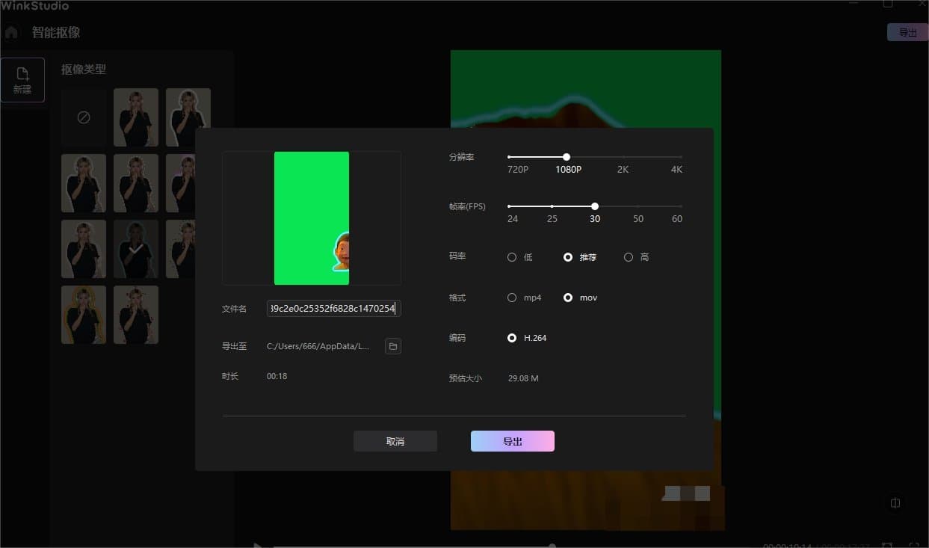Open the export folder browse icon
929x548 pixels.
(x=393, y=346)
